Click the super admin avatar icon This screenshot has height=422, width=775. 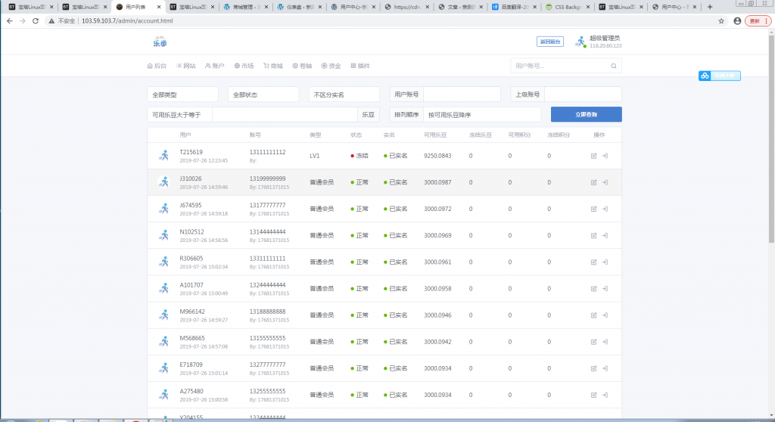[580, 42]
